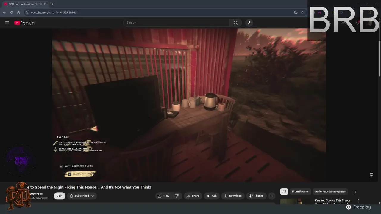The height and width of the screenshot is (214, 381).
Task: Download the video
Action: coord(233,196)
